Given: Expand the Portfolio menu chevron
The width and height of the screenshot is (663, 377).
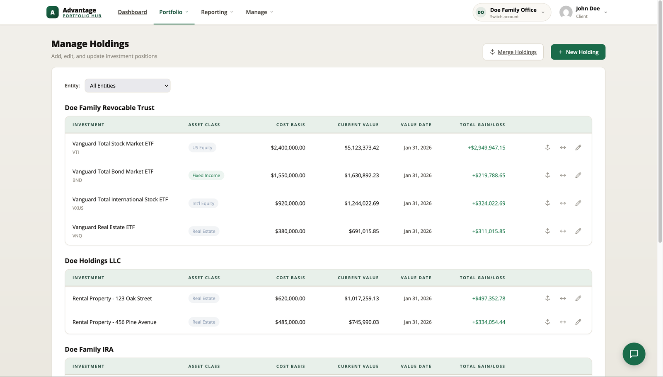Looking at the screenshot, I should 187,12.
